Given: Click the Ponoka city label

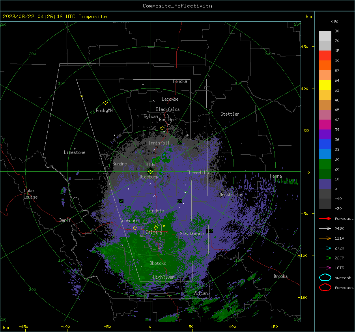Looking at the screenshot, I should pos(180,81).
